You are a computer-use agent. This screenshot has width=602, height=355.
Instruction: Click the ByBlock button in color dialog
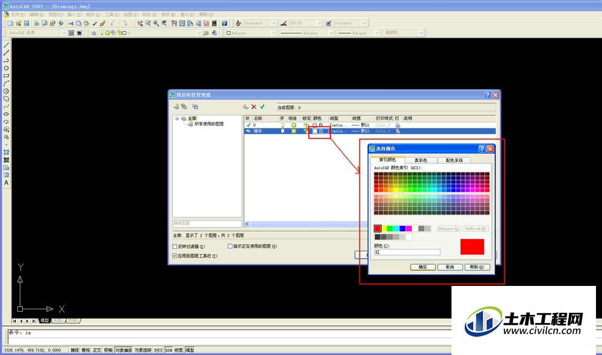(476, 229)
